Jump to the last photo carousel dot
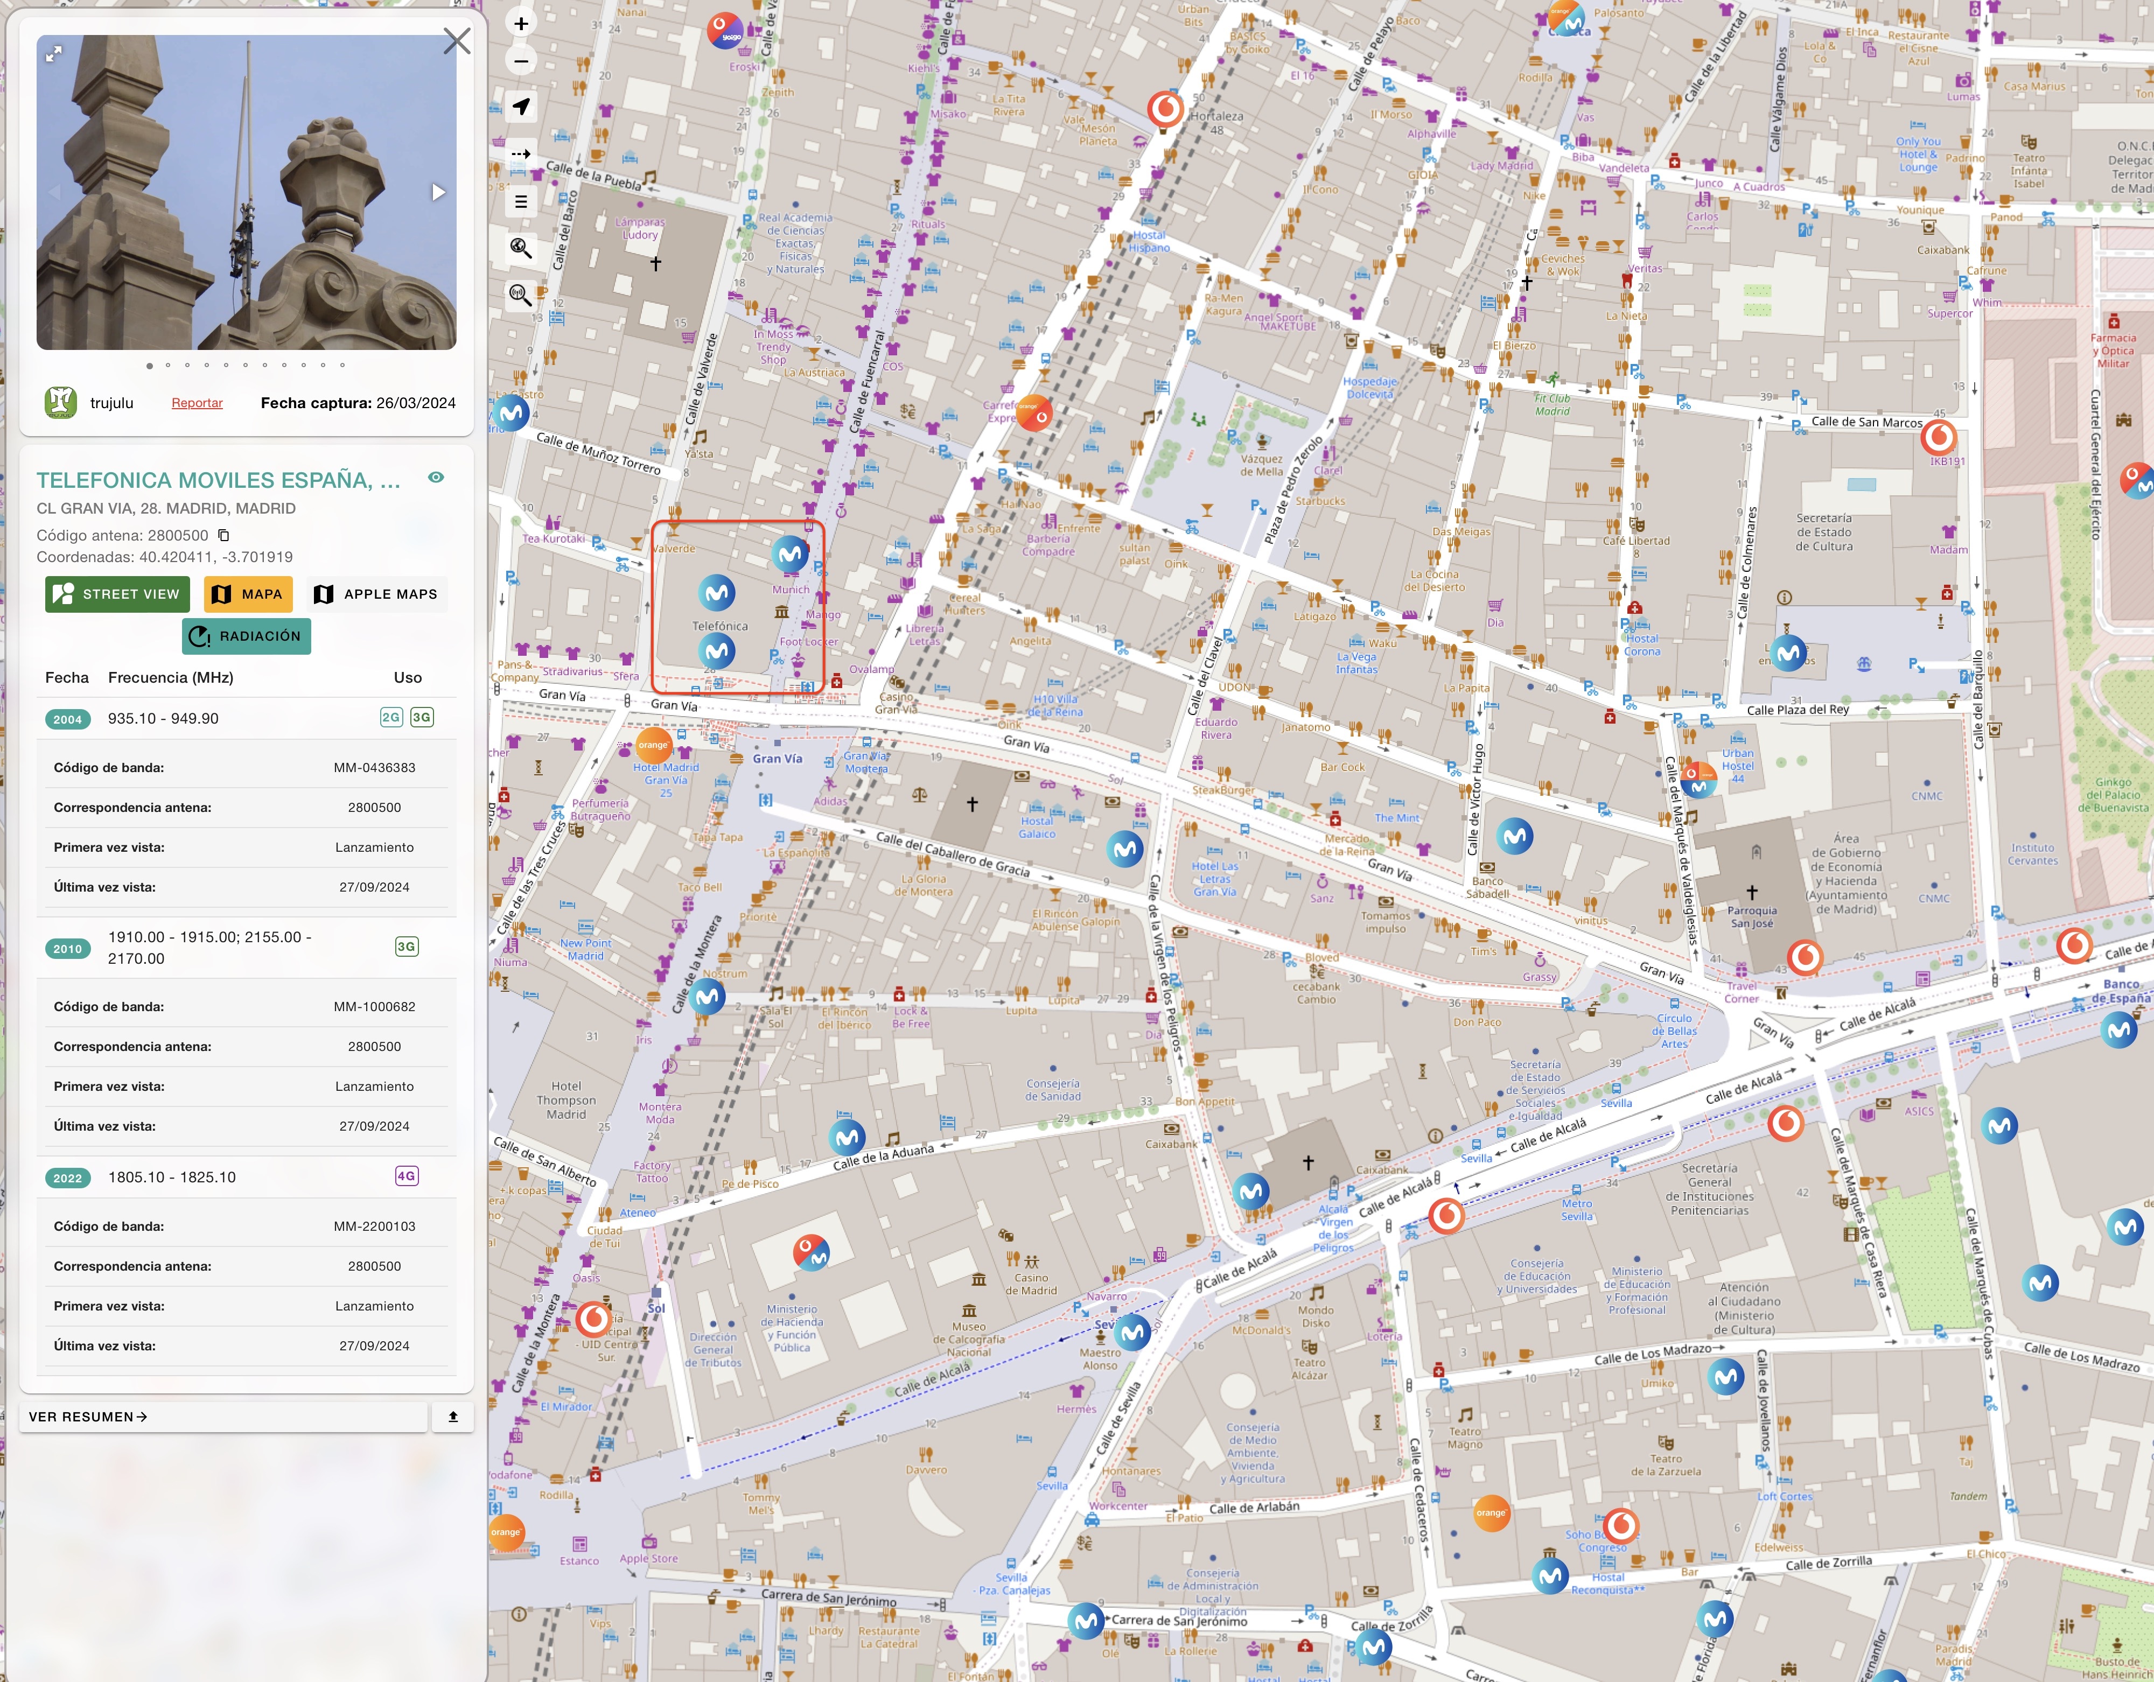2154x1682 pixels. (342, 366)
